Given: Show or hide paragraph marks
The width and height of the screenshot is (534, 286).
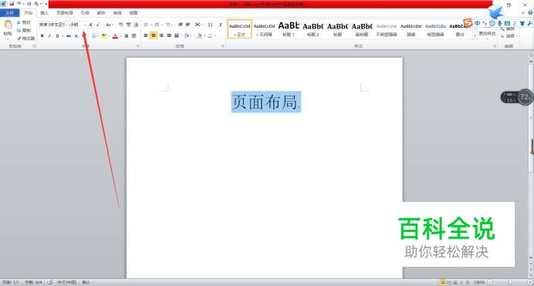Looking at the screenshot, I should click(x=220, y=25).
